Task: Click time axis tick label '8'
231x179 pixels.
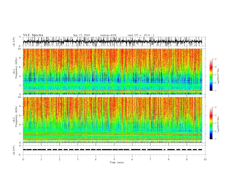Action: 169,159
